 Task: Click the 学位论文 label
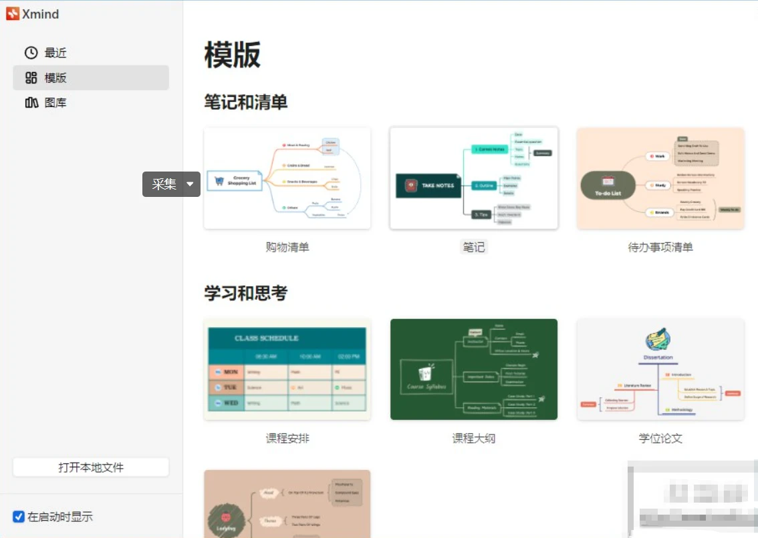coord(660,438)
